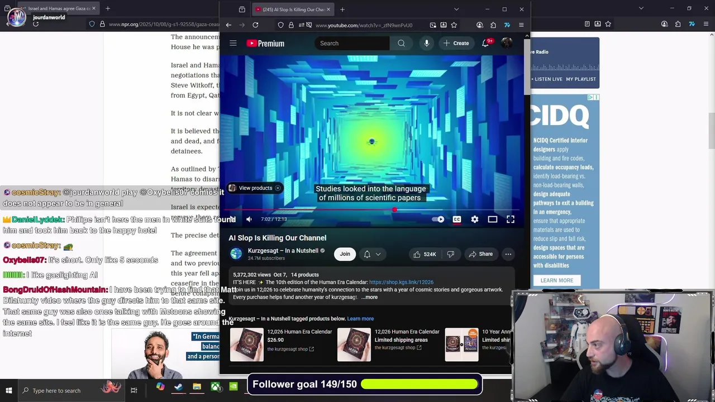Open Task View on the taskbar
This screenshot has height=402, width=715.
point(134,390)
